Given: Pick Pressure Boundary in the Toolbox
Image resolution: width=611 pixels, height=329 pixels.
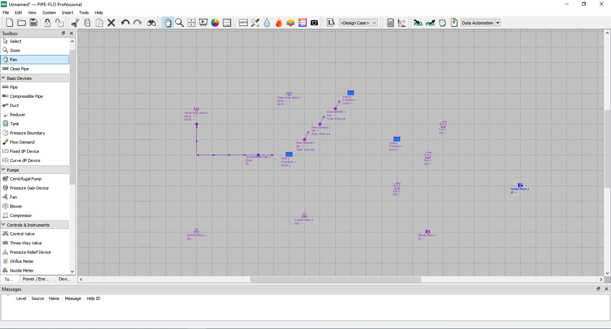Looking at the screenshot, I should point(35,133).
